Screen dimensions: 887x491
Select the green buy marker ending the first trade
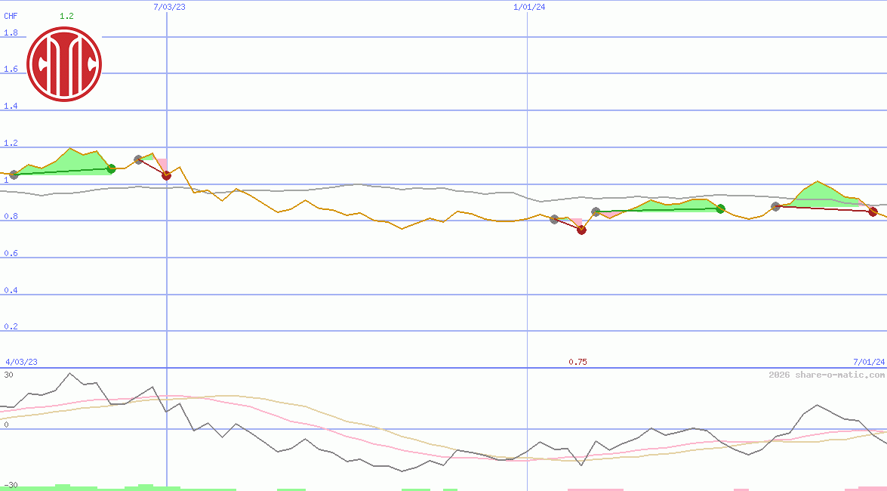[x=111, y=169]
